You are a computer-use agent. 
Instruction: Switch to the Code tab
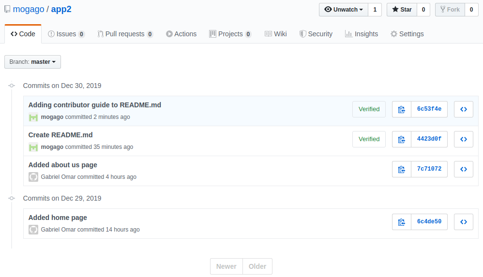tap(23, 34)
